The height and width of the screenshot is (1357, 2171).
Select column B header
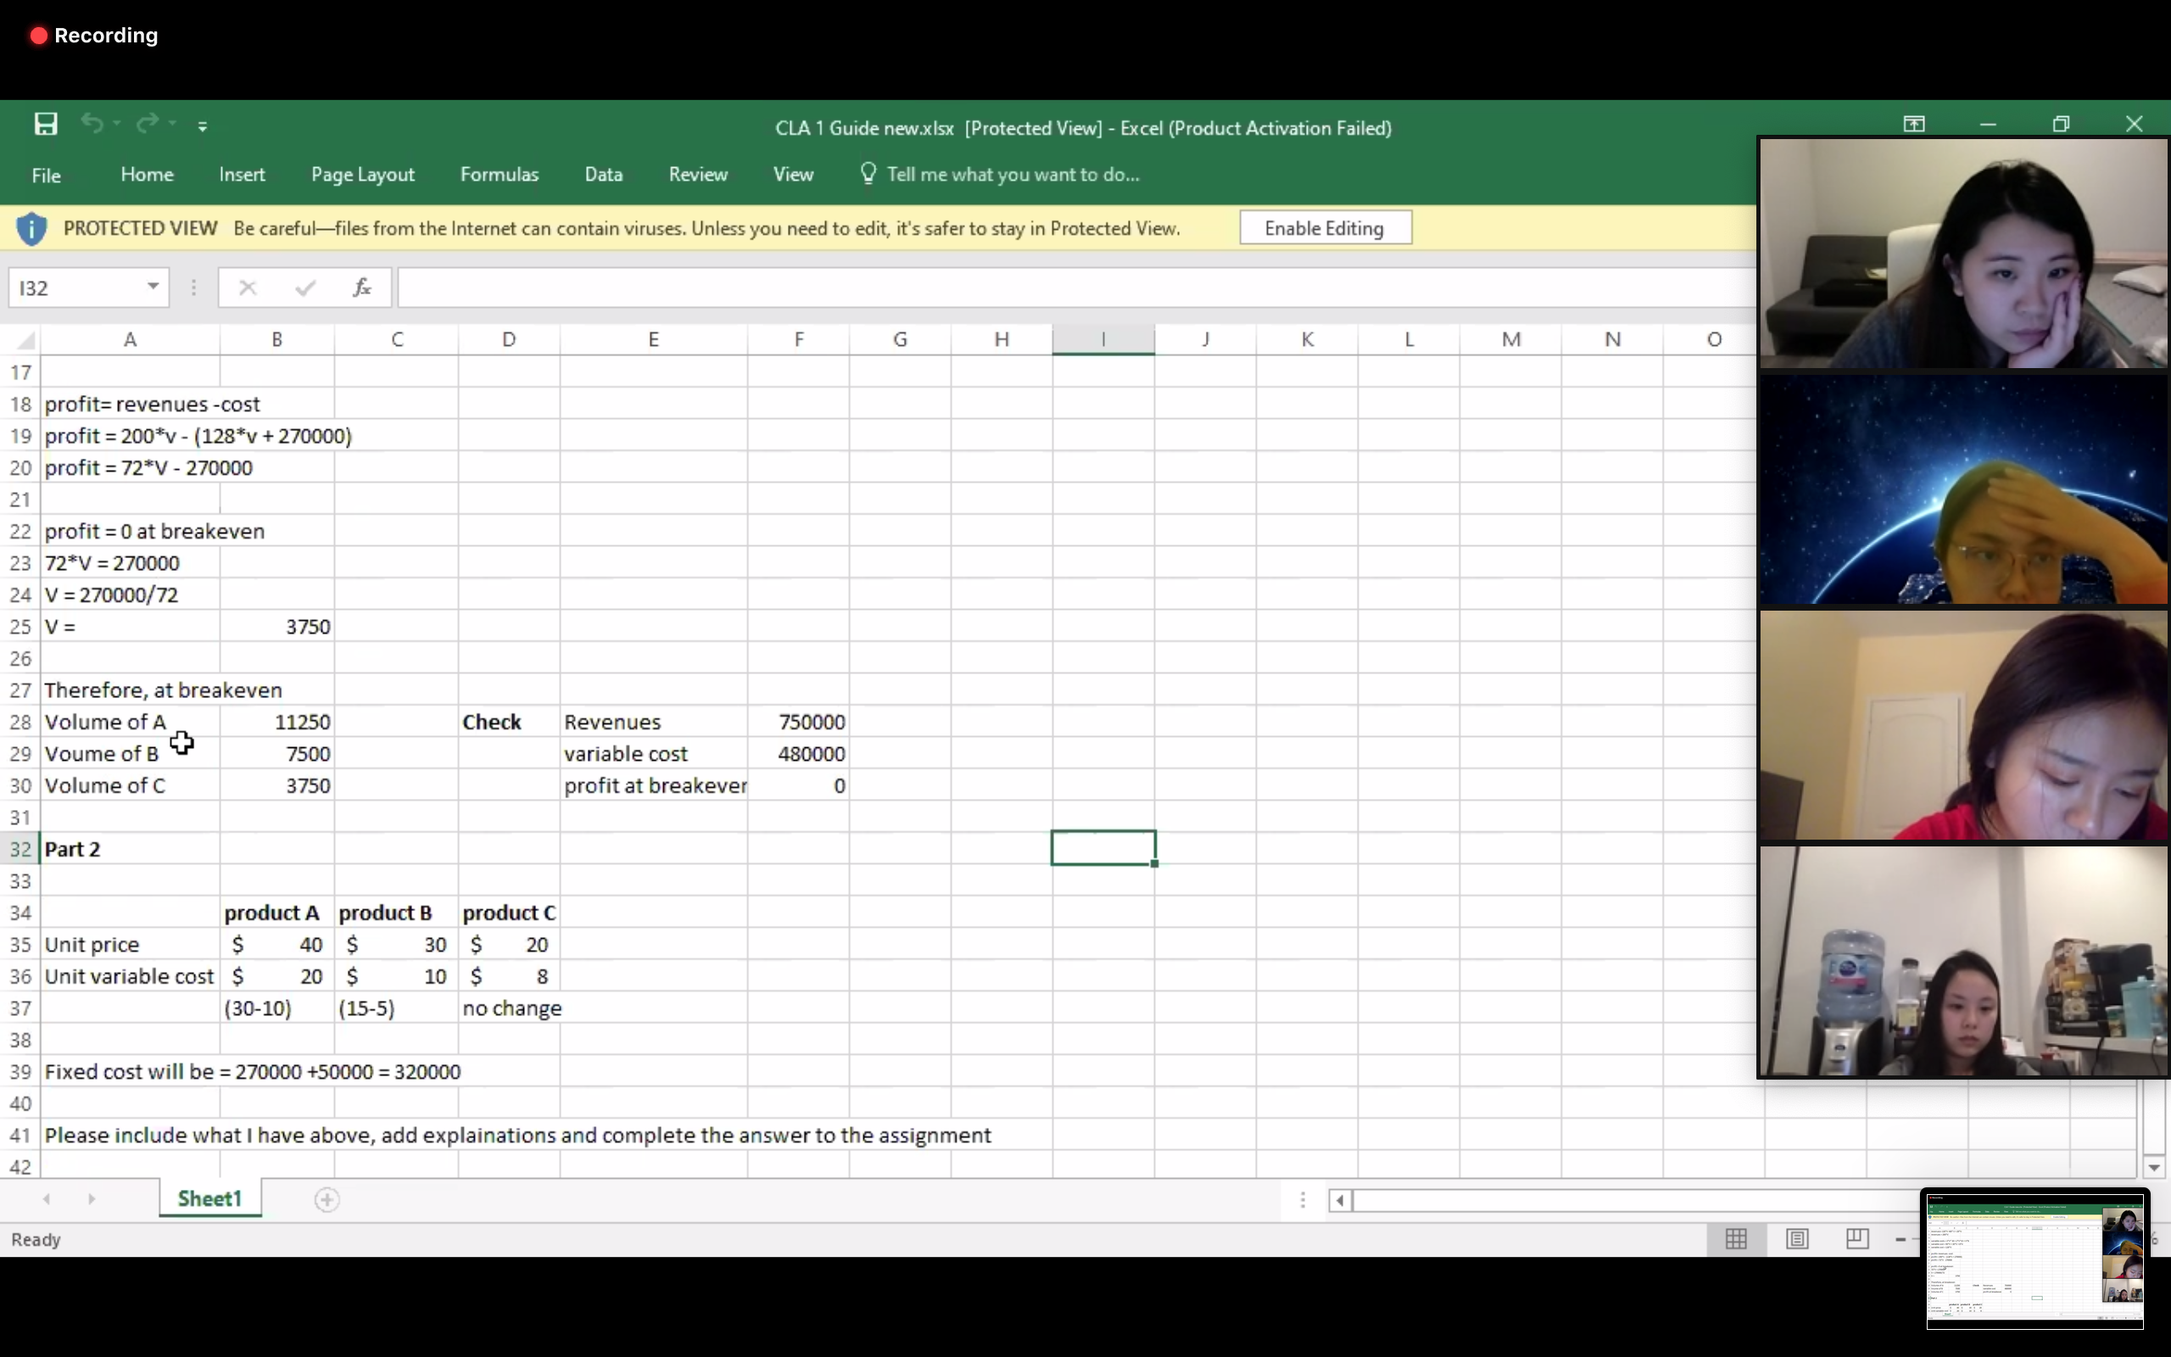[277, 339]
